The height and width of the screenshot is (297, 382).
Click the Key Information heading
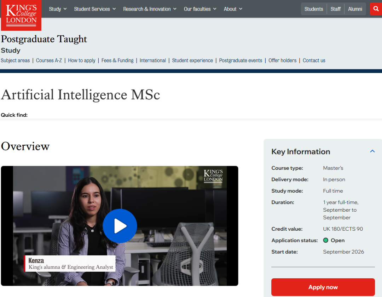pyautogui.click(x=301, y=152)
